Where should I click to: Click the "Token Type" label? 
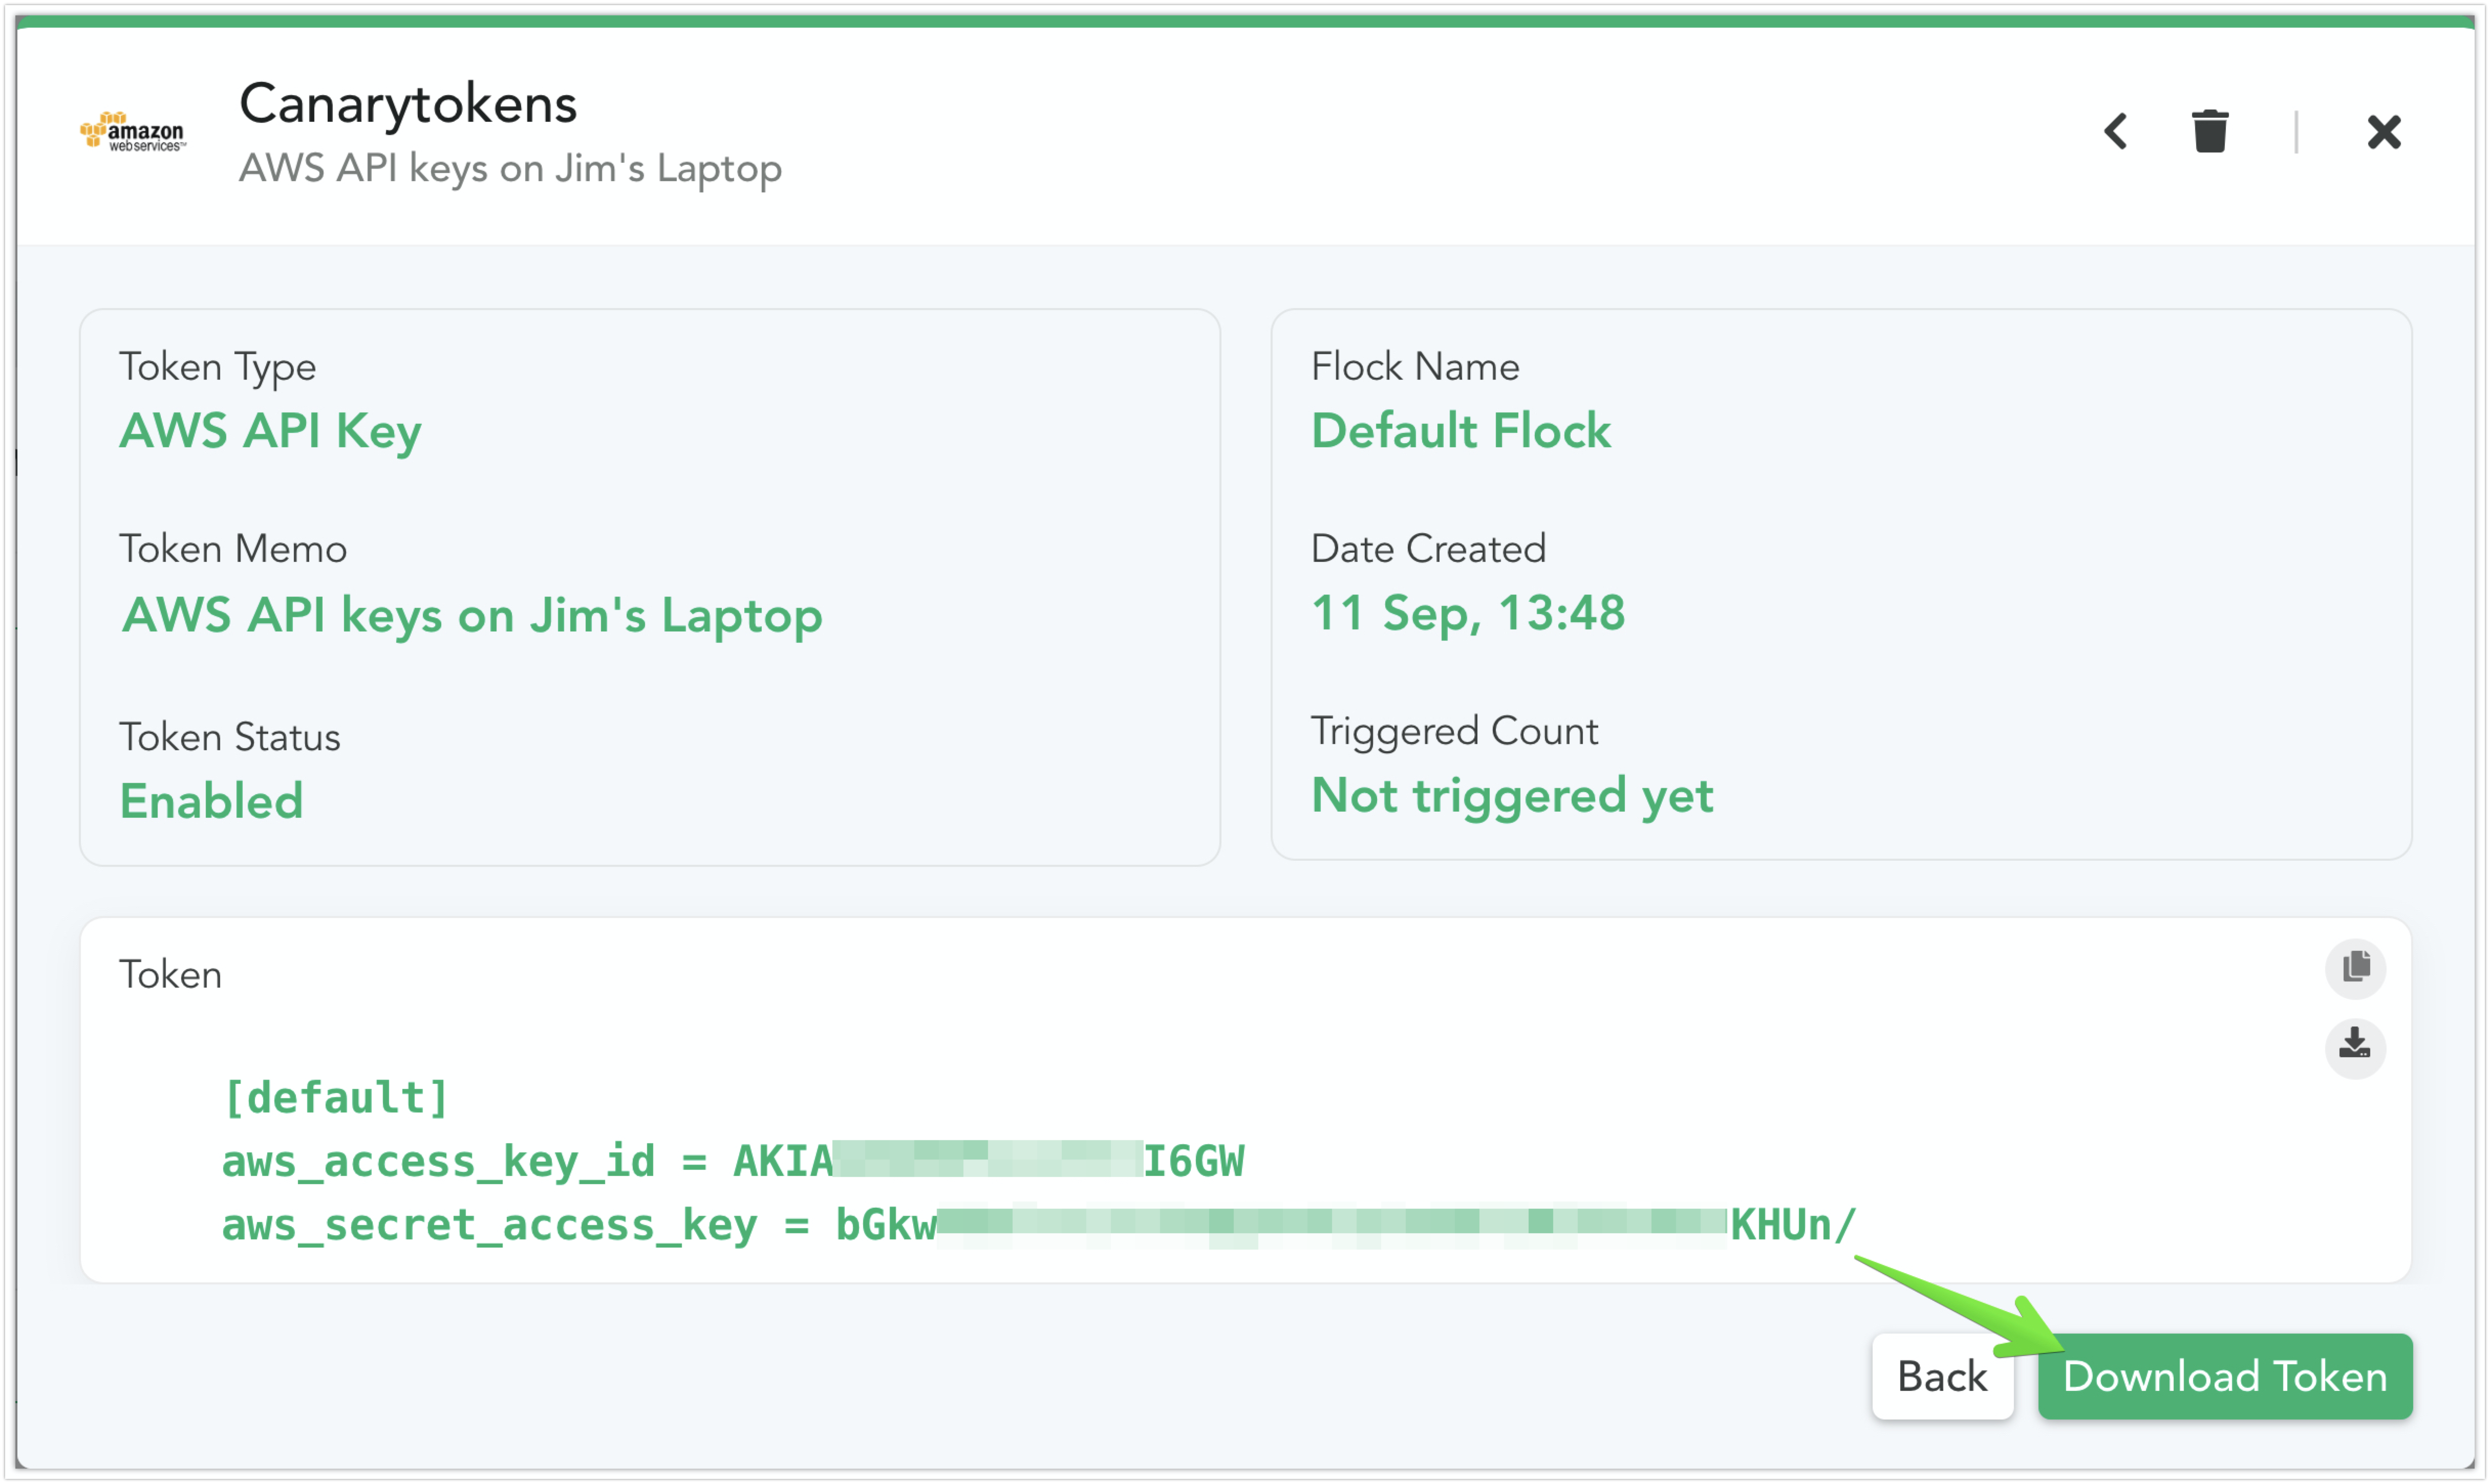click(217, 368)
